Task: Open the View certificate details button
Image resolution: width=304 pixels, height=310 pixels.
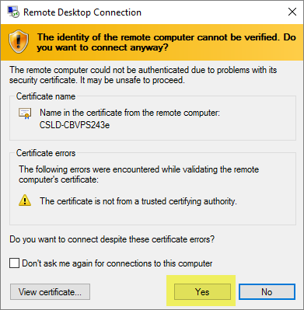Action: [x=50, y=292]
